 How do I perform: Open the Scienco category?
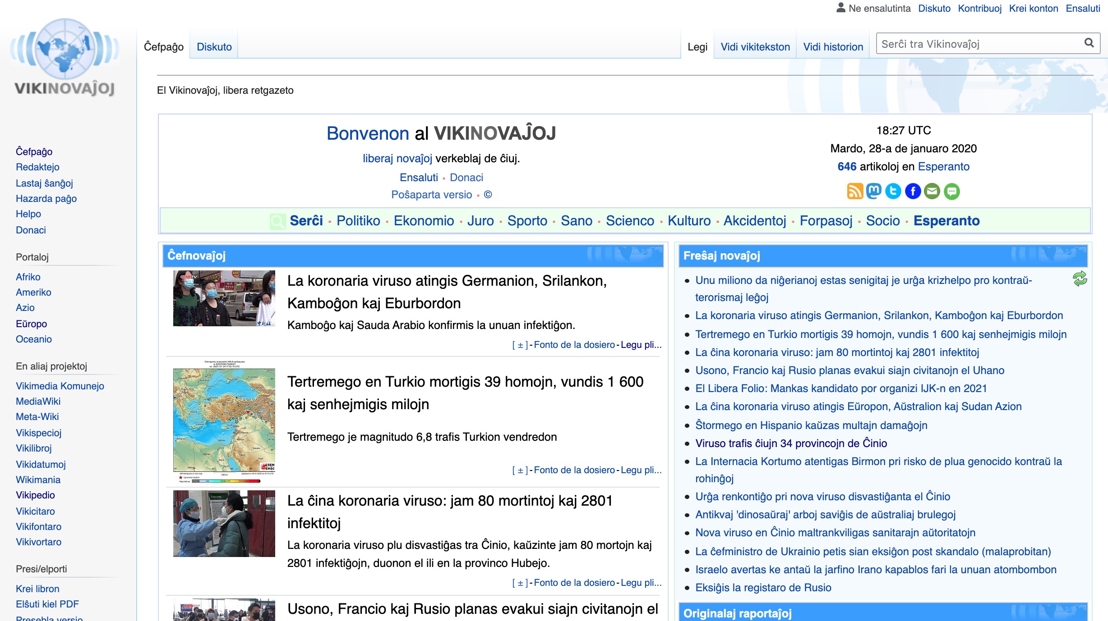pos(630,221)
